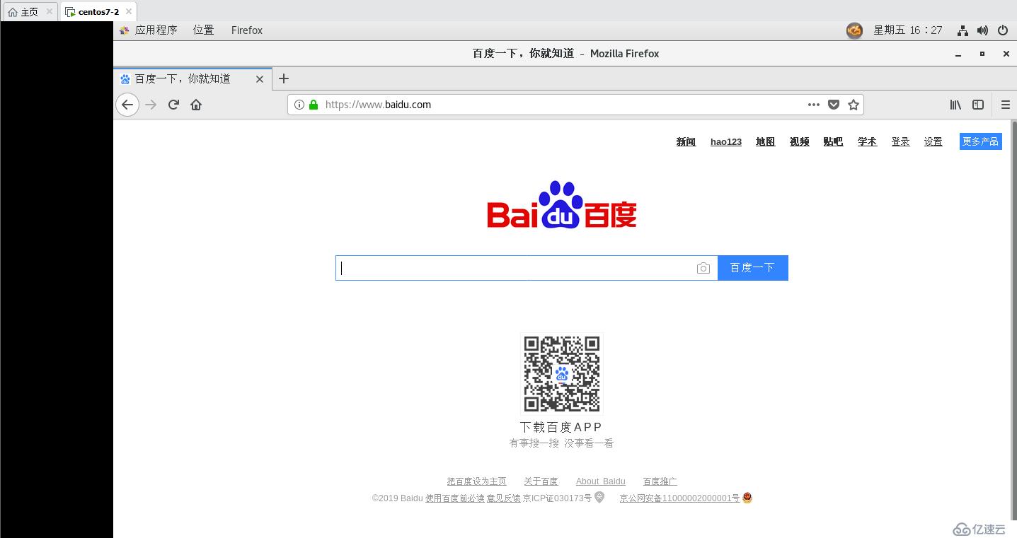This screenshot has width=1017, height=538.
Task: Open the Firefox menu in top panel
Action: tap(247, 30)
